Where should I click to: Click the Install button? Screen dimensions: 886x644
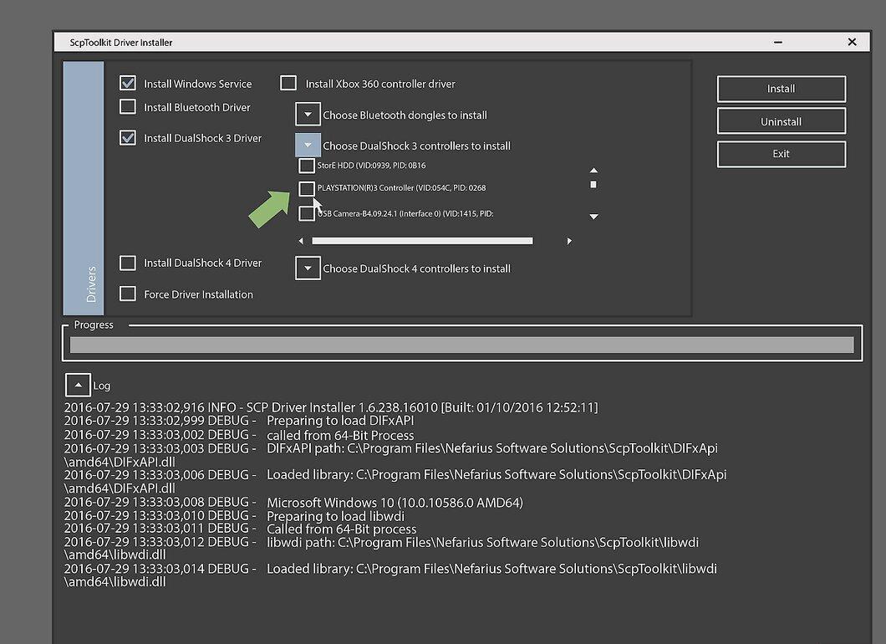(782, 89)
